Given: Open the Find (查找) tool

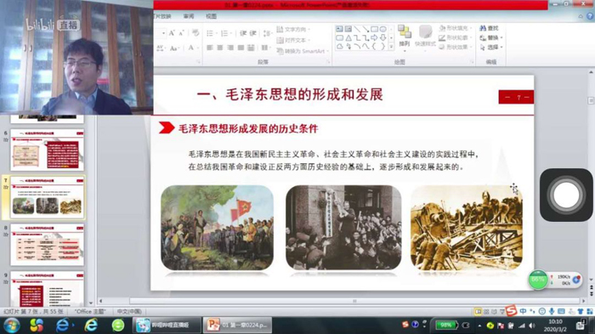Looking at the screenshot, I should [x=489, y=28].
